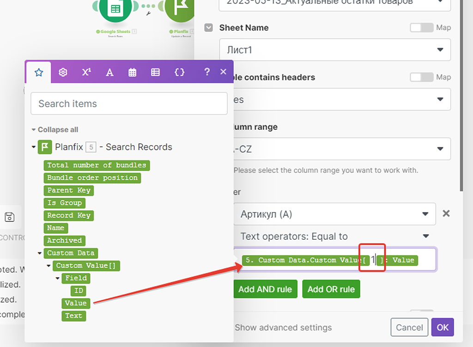Collapse Planfix Search Records module
This screenshot has height=347, width=473.
pos(33,147)
